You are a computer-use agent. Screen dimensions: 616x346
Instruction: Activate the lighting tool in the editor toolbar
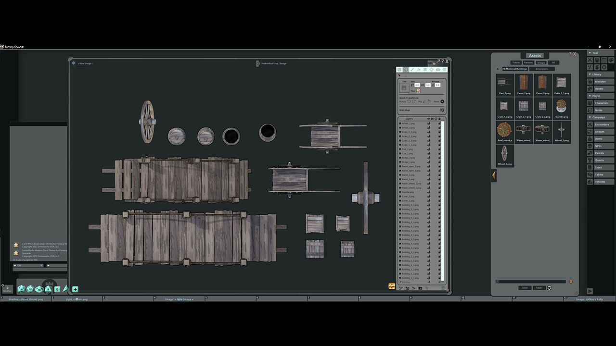tap(432, 70)
